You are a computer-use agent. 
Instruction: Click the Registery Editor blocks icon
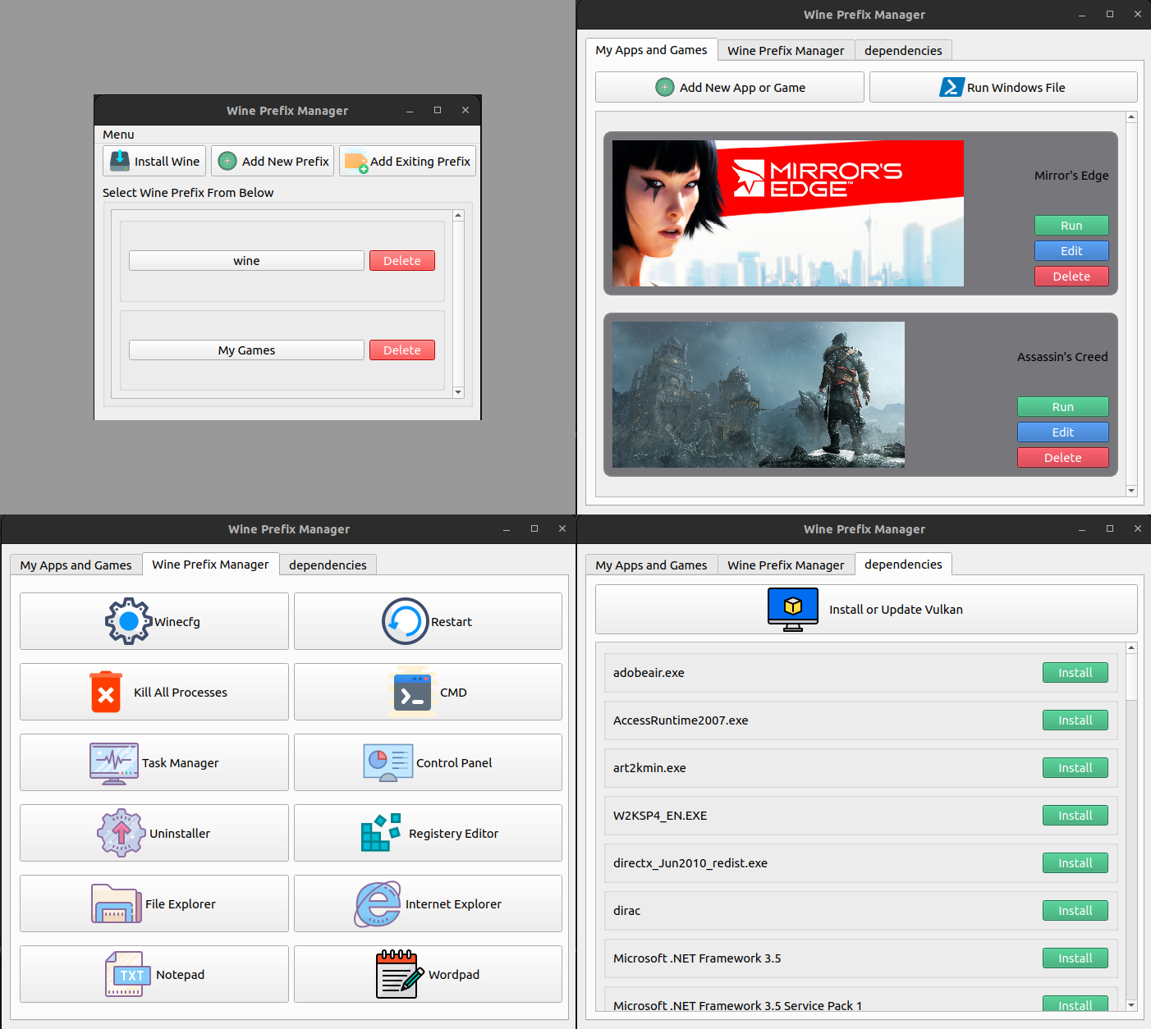pos(381,832)
